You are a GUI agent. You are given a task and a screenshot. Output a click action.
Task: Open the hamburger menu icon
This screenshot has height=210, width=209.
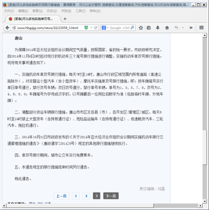click(x=201, y=28)
